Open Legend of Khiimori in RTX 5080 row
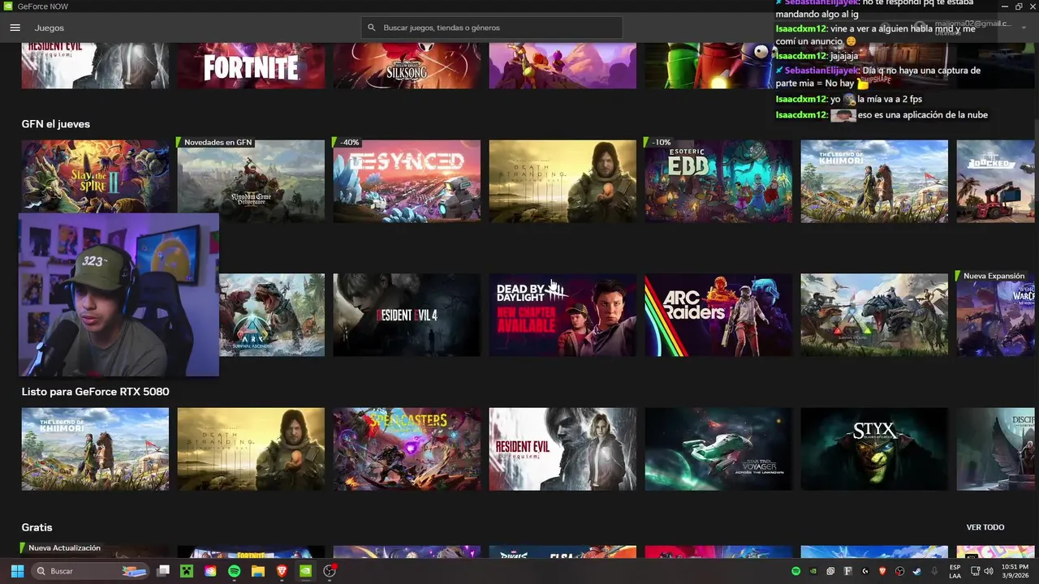The height and width of the screenshot is (584, 1039). click(95, 449)
